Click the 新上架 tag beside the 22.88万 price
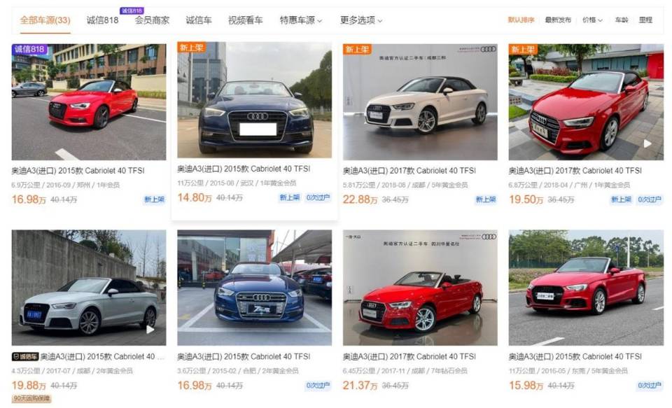Image resolution: width=672 pixels, height=408 pixels. pyautogui.click(x=486, y=199)
